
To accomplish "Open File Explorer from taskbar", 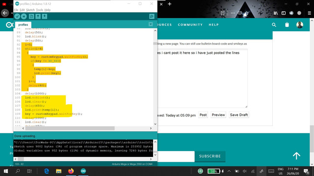I will click(59, 171).
